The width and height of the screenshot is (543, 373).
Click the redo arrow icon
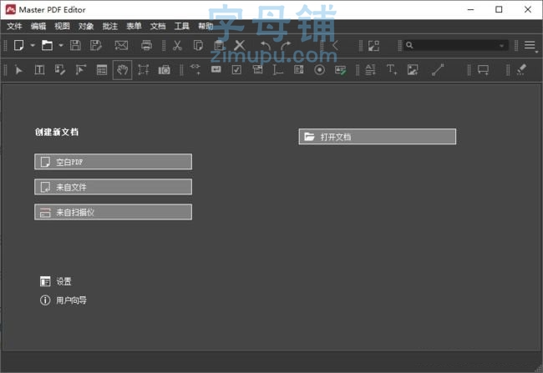(286, 45)
